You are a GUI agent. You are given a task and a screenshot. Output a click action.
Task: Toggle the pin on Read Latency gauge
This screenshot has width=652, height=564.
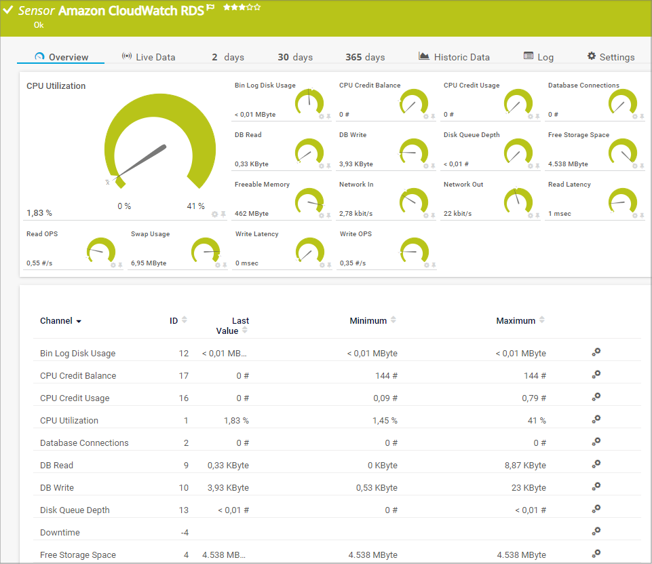click(x=642, y=216)
